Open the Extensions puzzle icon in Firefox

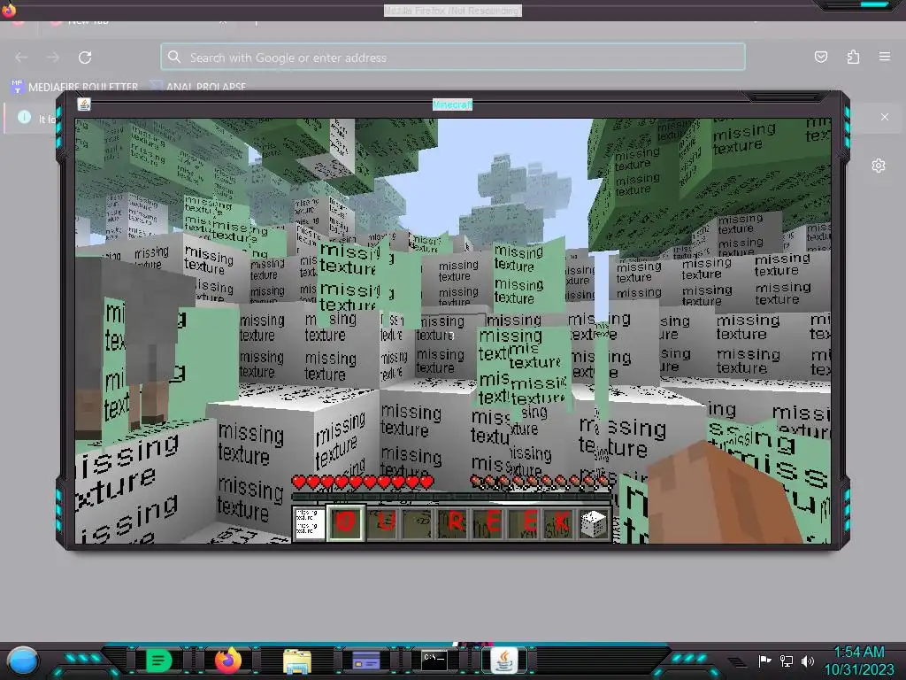[x=853, y=57]
